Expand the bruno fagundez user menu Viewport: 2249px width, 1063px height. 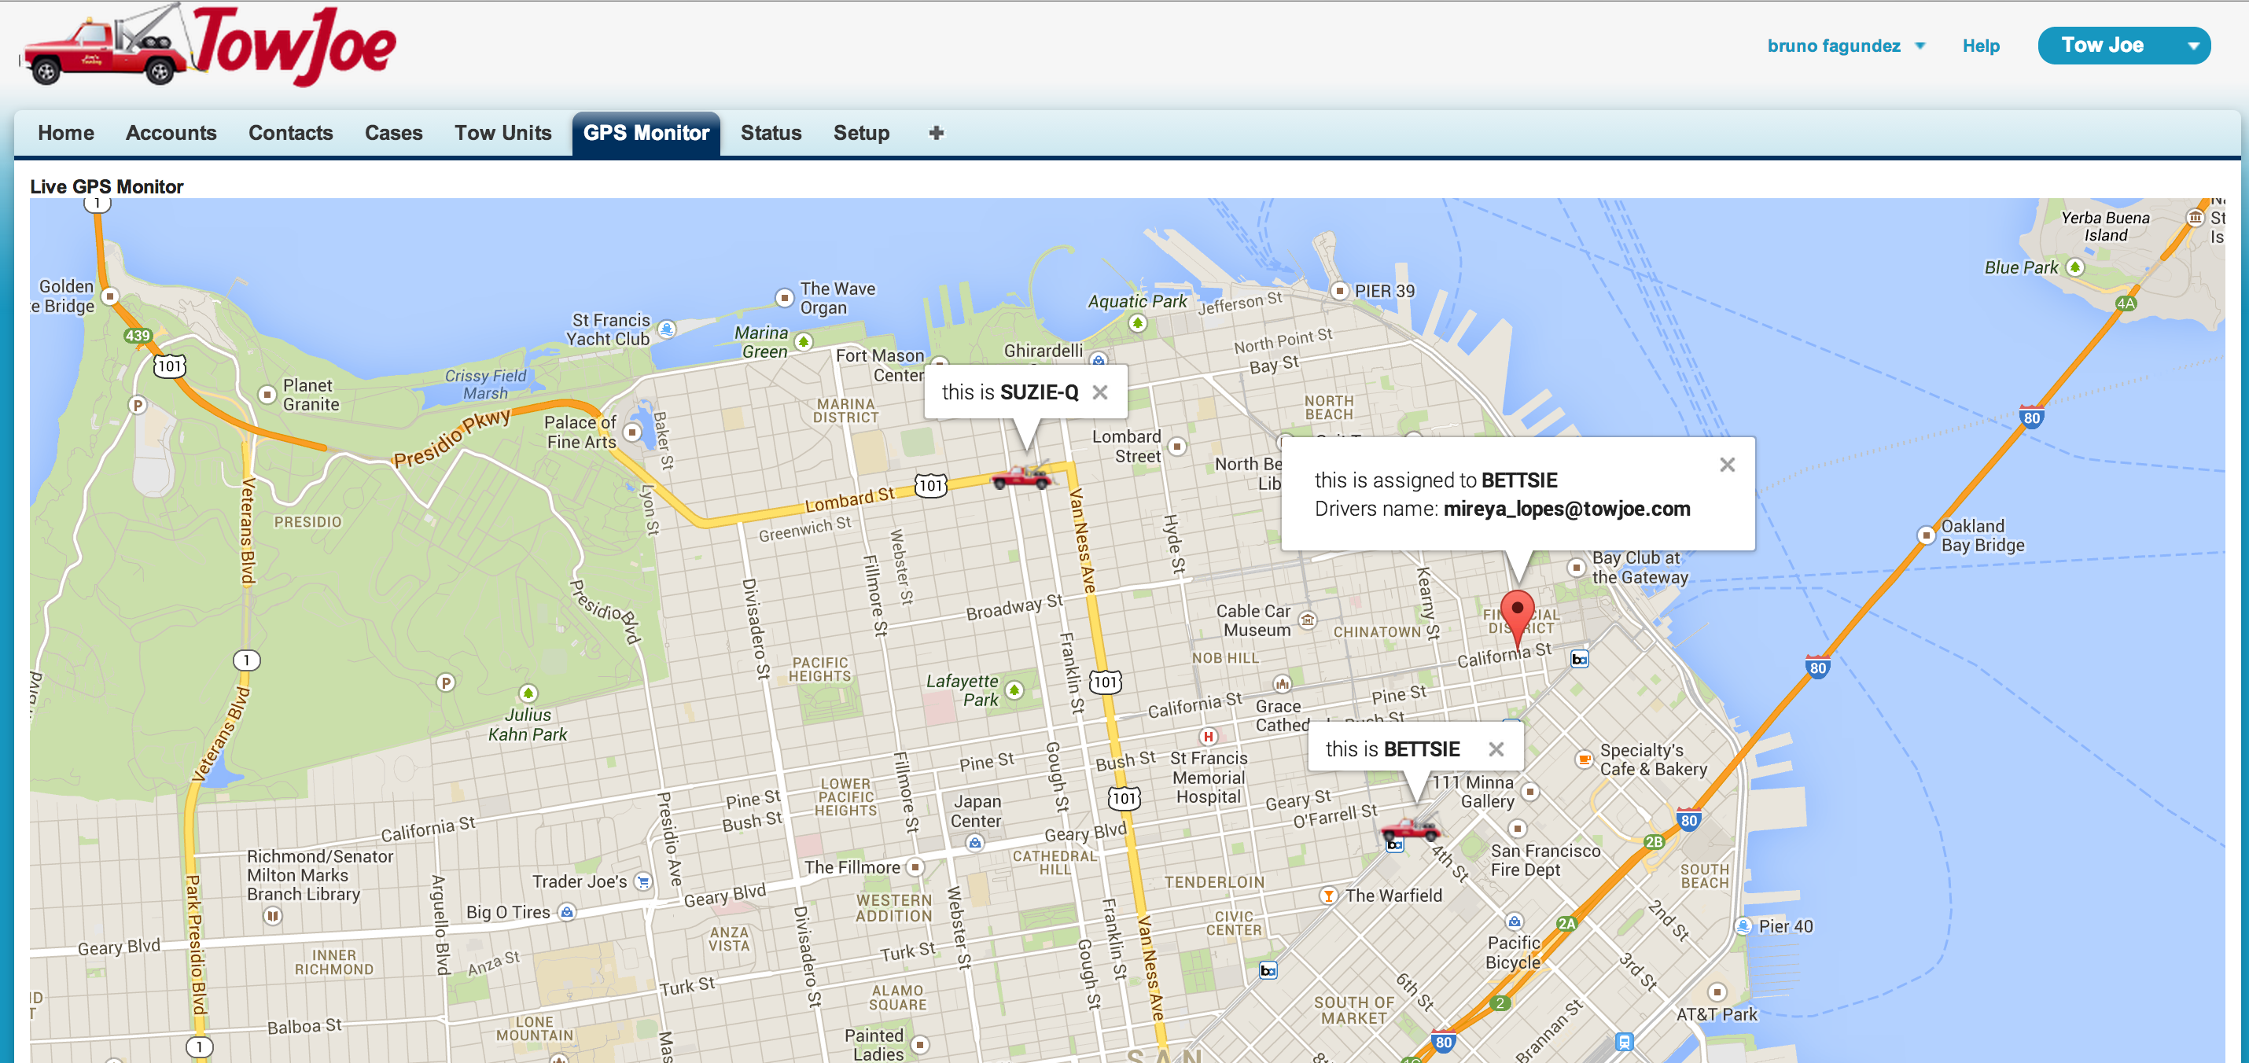[1919, 46]
